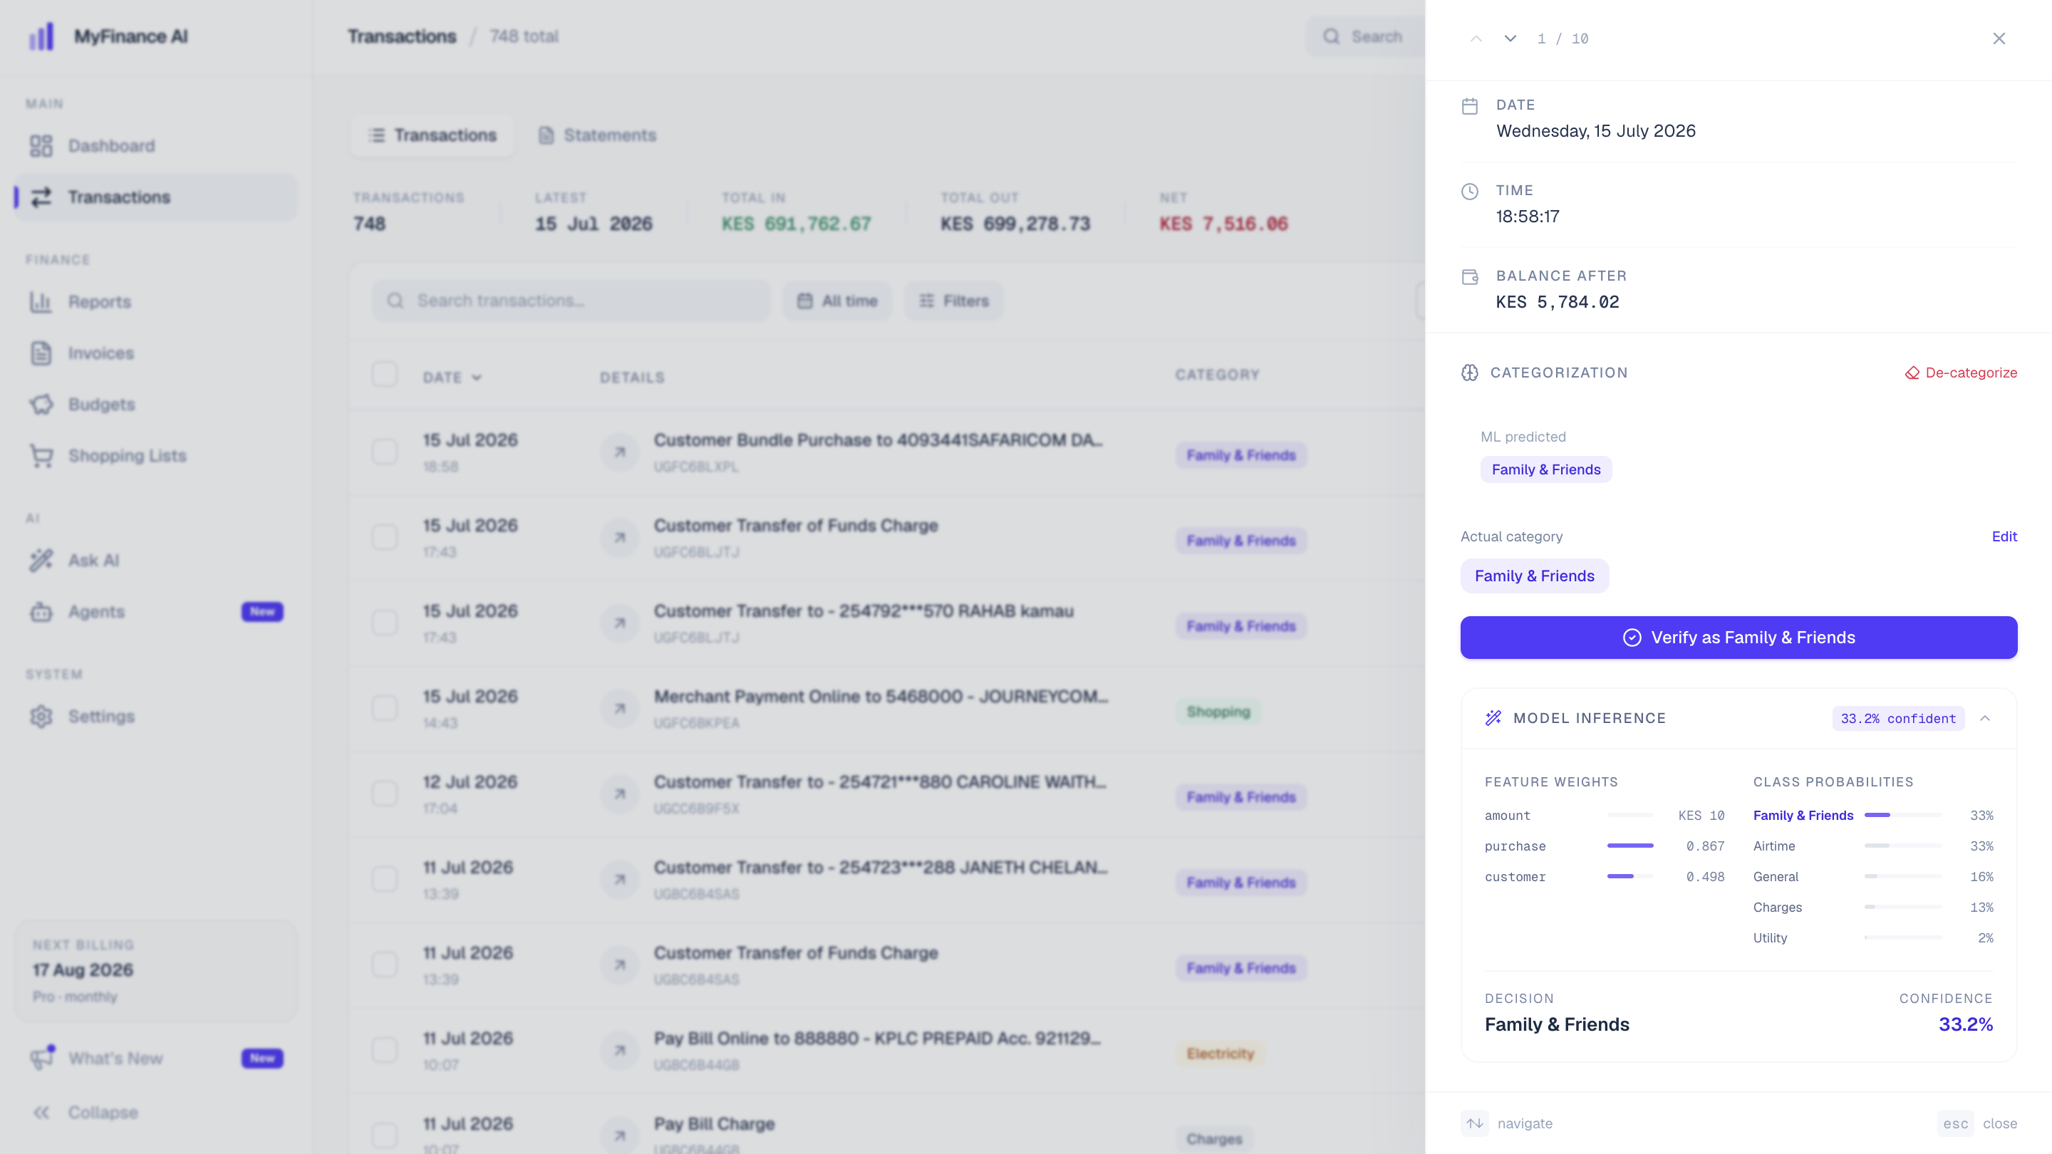Go to next transaction with down chevron
This screenshot has width=2052, height=1154.
[x=1510, y=38]
